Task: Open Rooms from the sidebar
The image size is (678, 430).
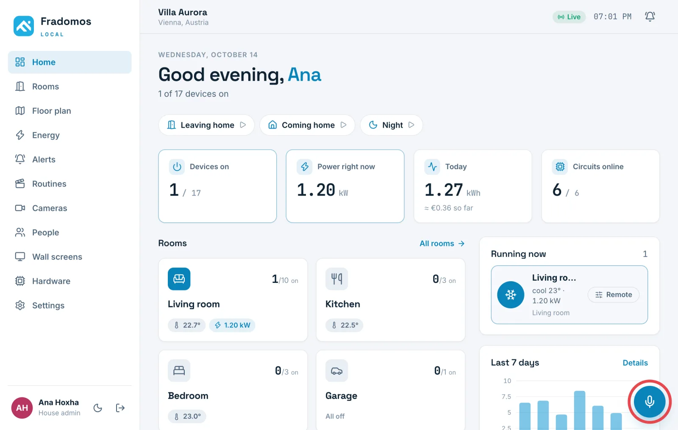Action: [70, 87]
